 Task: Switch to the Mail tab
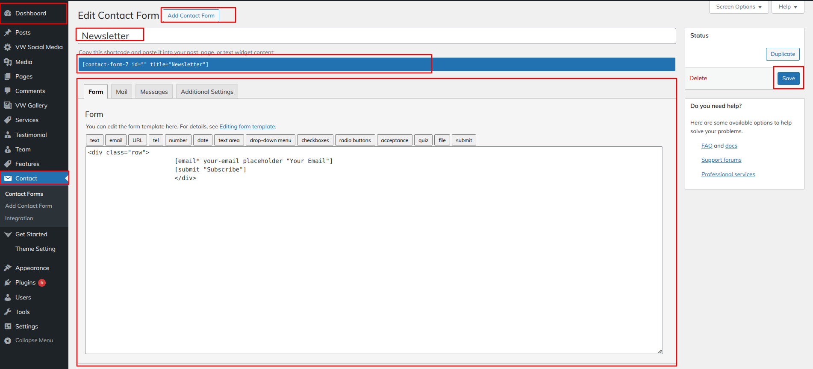click(x=121, y=92)
